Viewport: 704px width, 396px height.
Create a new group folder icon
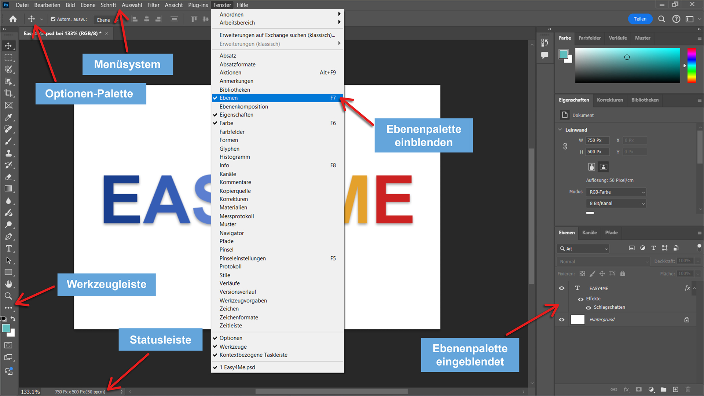(663, 389)
